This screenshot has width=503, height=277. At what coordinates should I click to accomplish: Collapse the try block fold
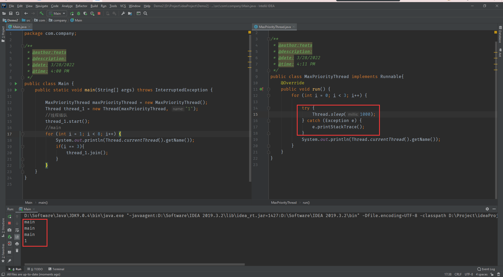pos(269,108)
